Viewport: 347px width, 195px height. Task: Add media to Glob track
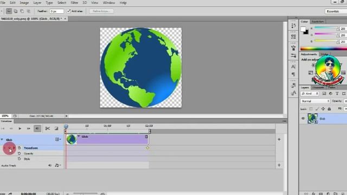coord(279,139)
